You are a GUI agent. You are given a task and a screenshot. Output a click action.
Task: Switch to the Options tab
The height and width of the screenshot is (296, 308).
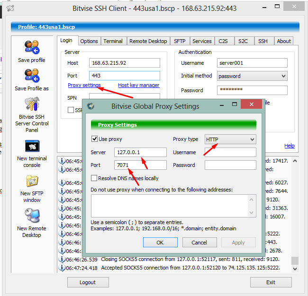point(89,41)
